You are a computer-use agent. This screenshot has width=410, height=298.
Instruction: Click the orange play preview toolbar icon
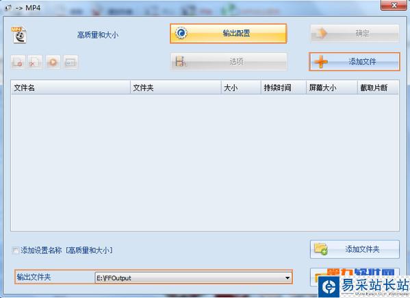[x=53, y=62]
